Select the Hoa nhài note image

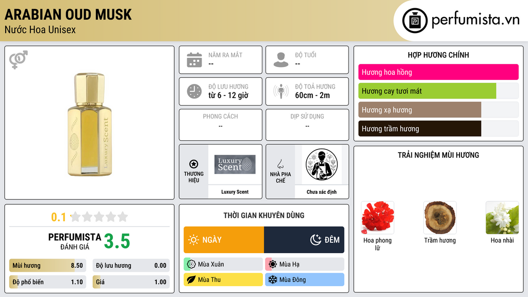click(502, 218)
